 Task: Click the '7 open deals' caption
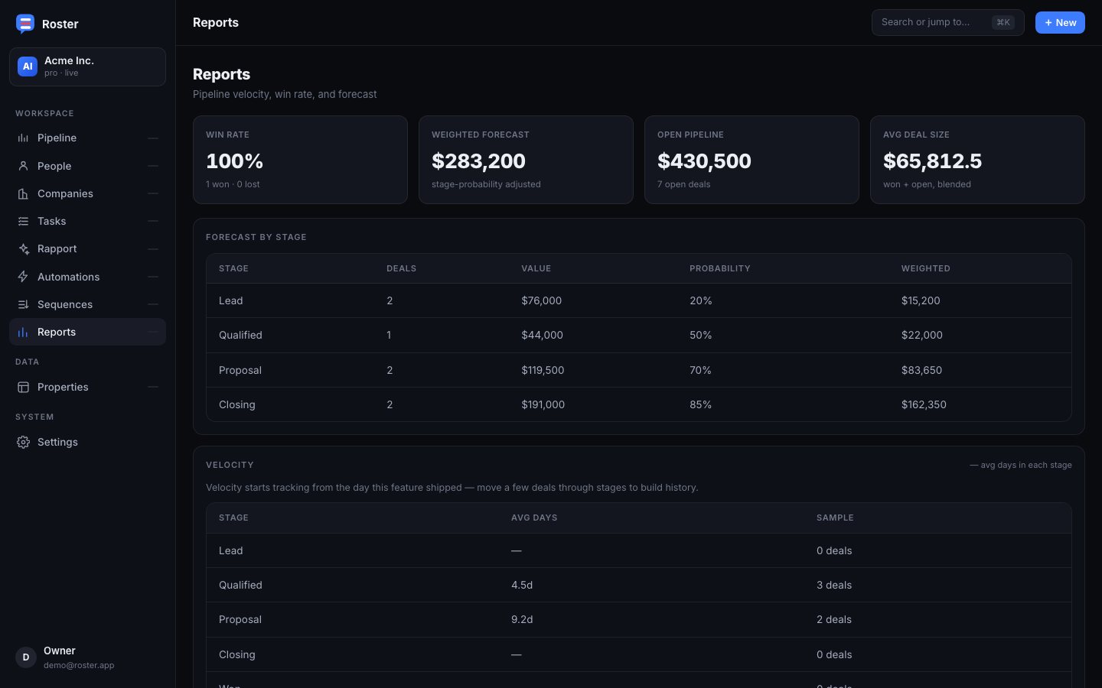pos(683,184)
